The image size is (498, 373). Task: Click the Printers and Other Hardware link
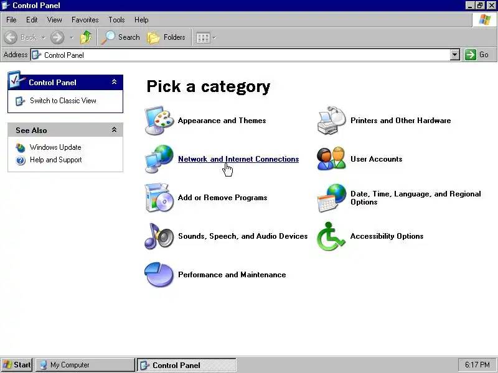(400, 121)
